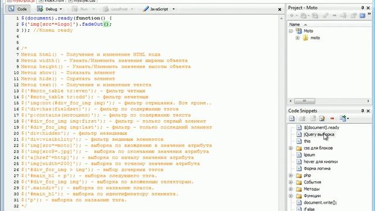Expand the События folder
This screenshot has height=211, width=375.
point(291,182)
